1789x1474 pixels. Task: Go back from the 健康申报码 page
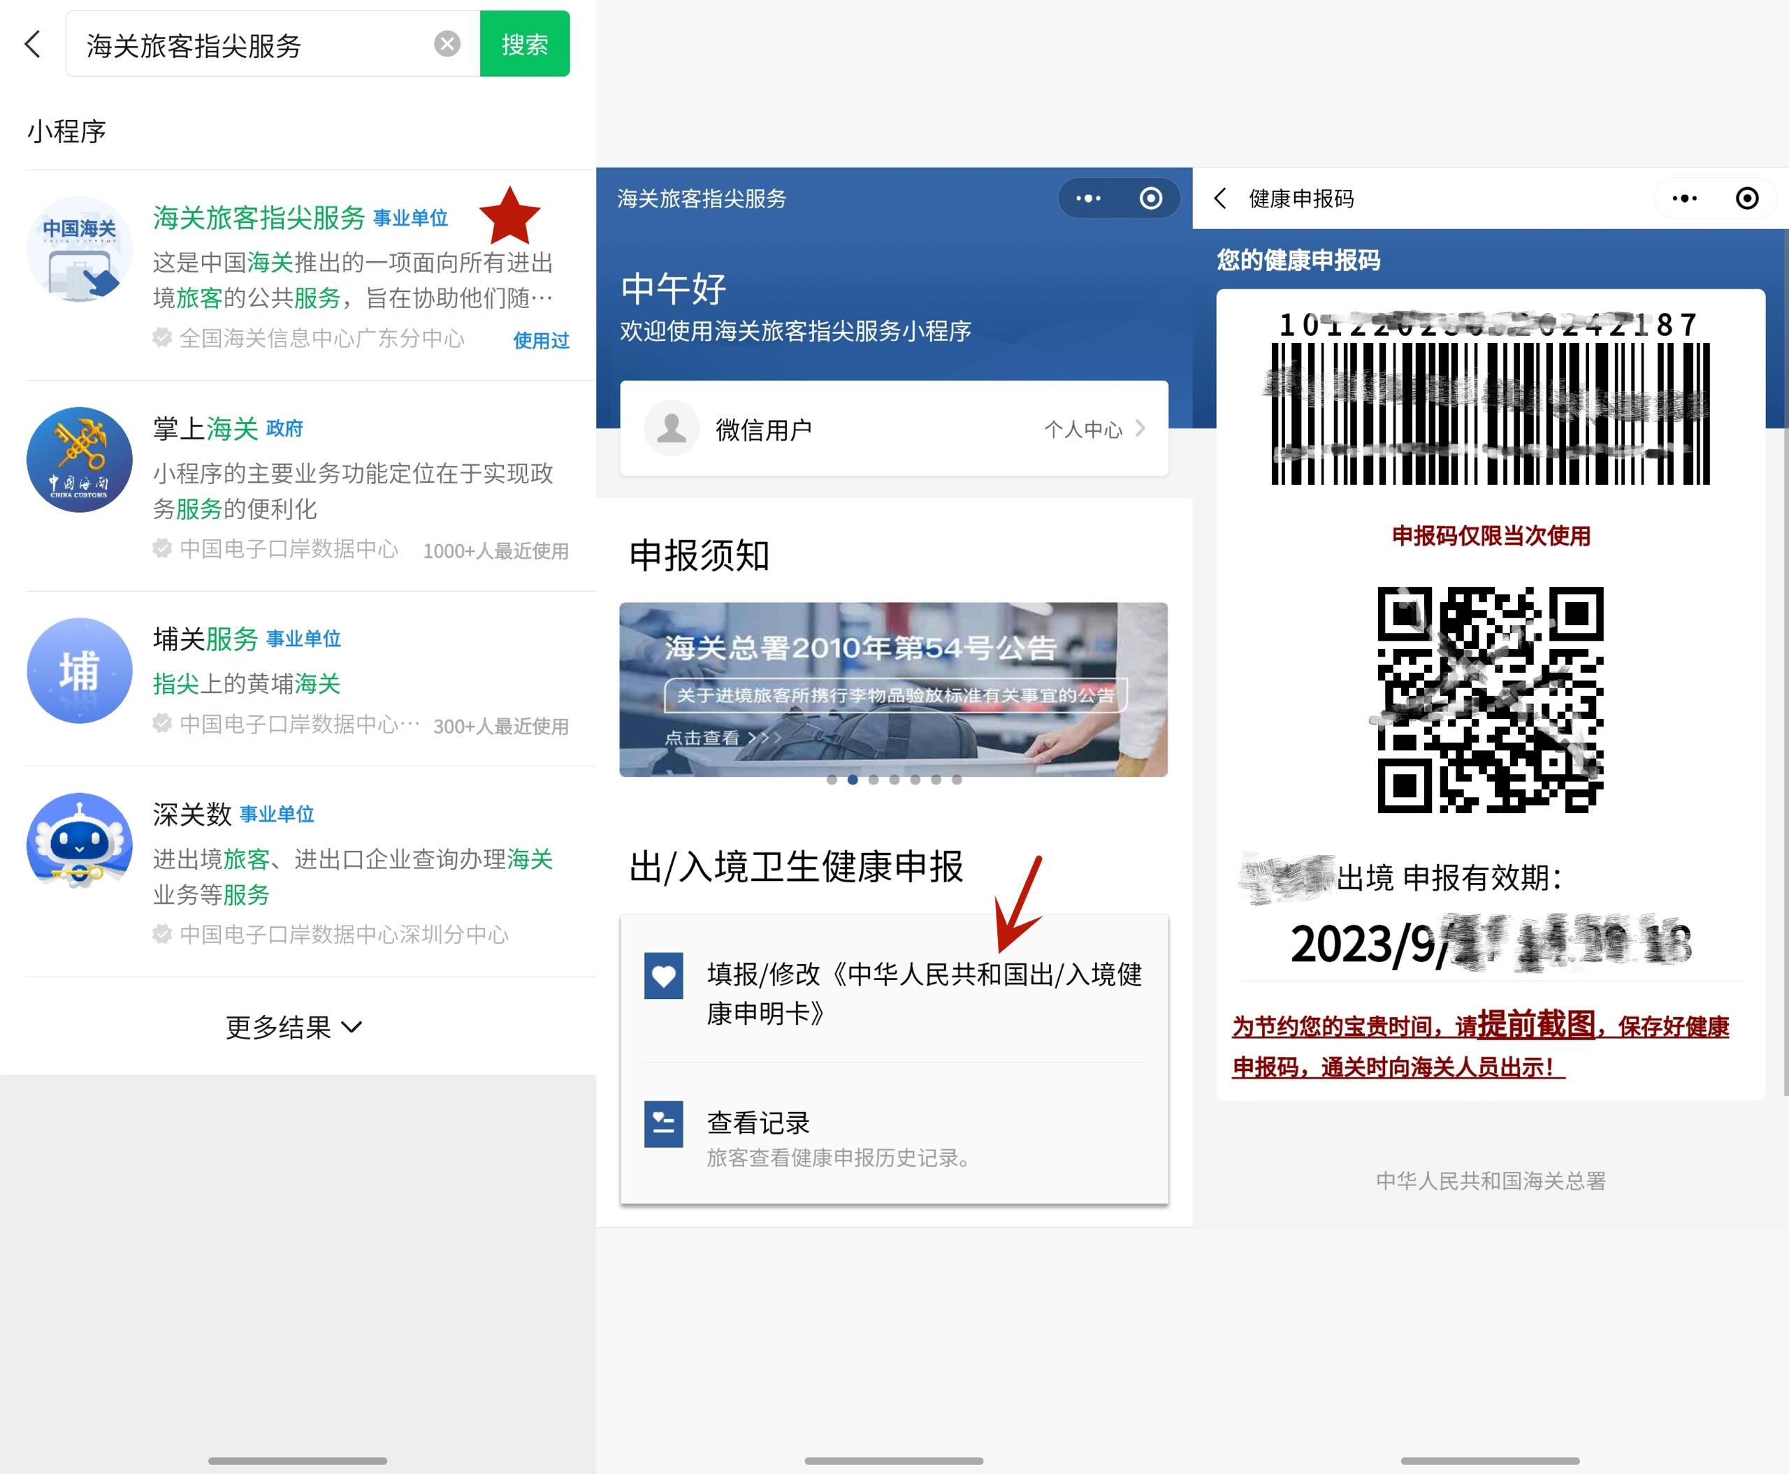(x=1221, y=198)
